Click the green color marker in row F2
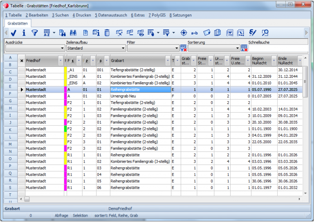This screenshot has width=314, height=222. (65, 129)
